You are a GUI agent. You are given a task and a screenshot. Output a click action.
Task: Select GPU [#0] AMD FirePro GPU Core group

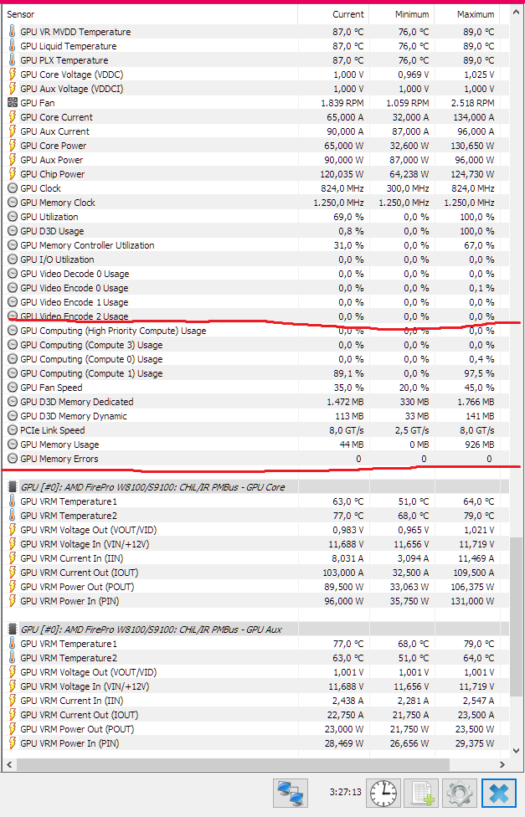(255, 486)
